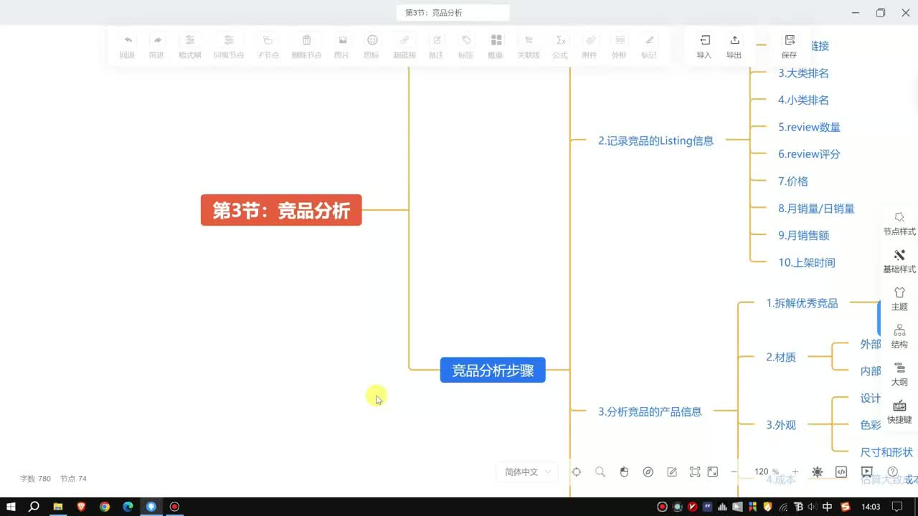Screen dimensions: 918x516
Task: Click the compass navigator icon
Action: [648, 472]
